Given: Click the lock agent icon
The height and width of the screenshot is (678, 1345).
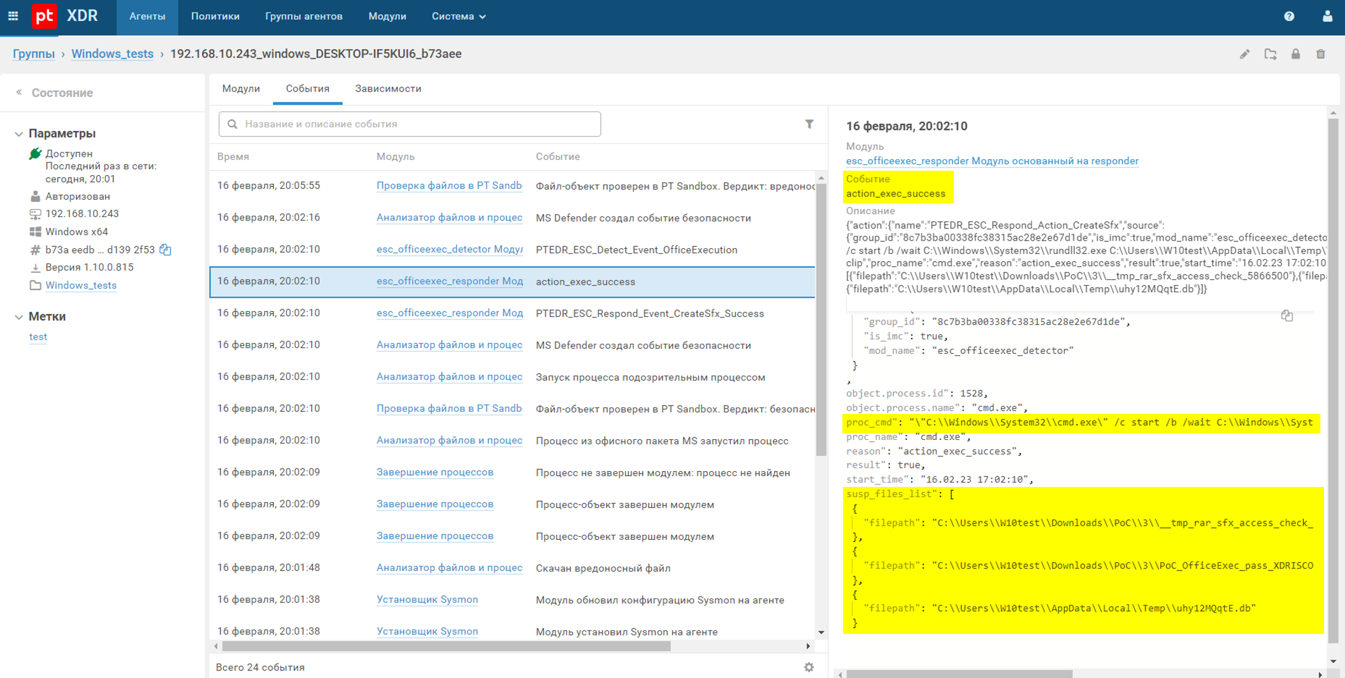Looking at the screenshot, I should click(x=1295, y=54).
